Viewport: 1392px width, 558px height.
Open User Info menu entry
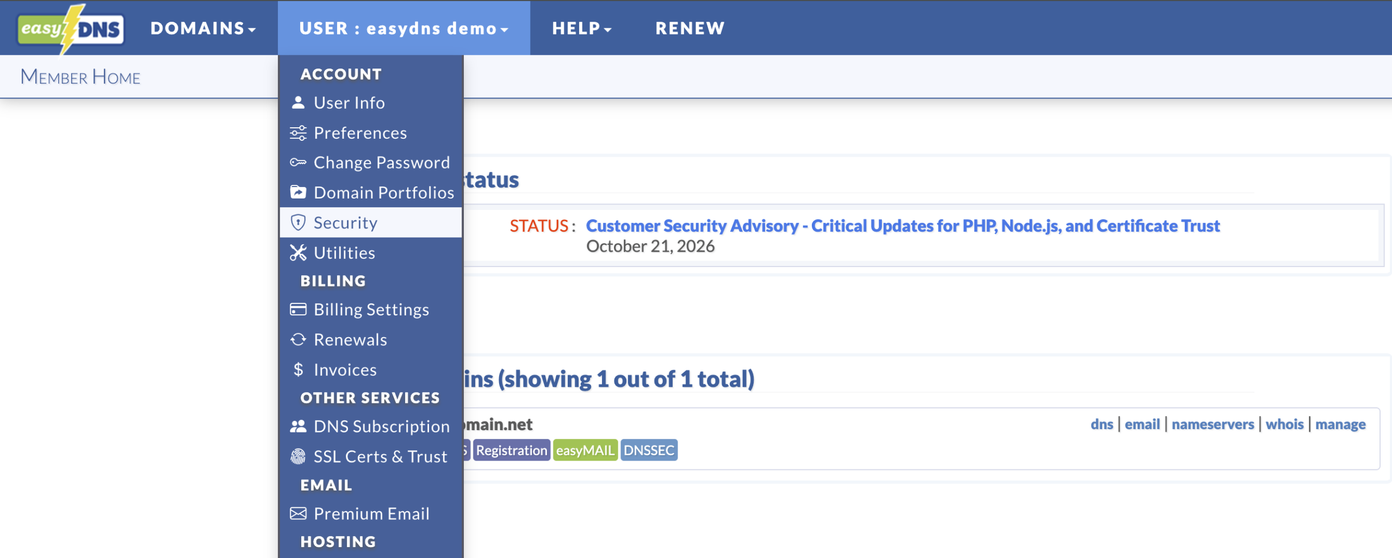point(371,103)
